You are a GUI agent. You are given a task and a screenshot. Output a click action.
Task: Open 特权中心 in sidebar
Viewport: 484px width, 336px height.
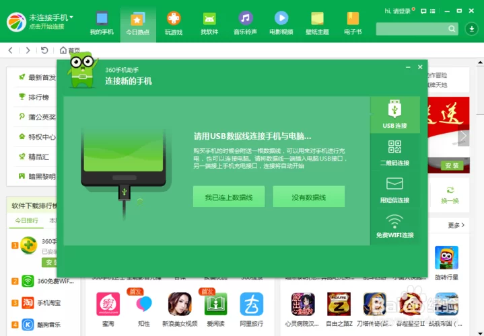pos(37,137)
